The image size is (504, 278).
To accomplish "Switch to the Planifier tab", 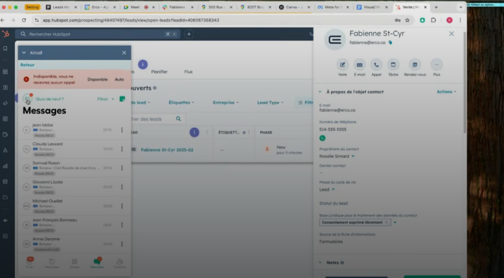I will pos(159,71).
